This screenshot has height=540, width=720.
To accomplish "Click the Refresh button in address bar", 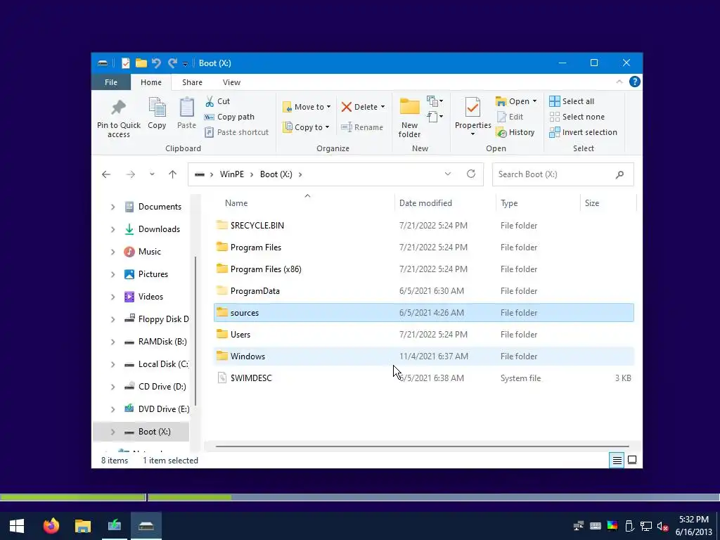I will pyautogui.click(x=470, y=174).
